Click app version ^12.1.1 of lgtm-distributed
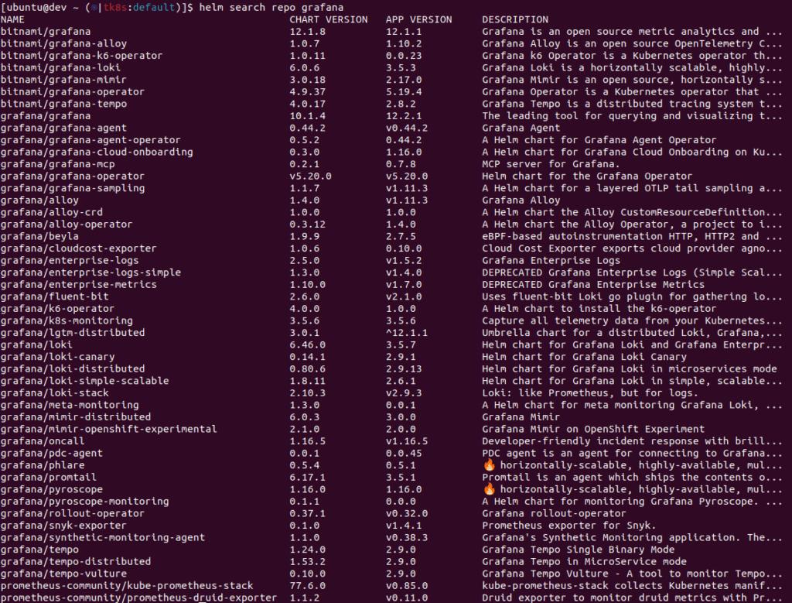 (x=408, y=332)
